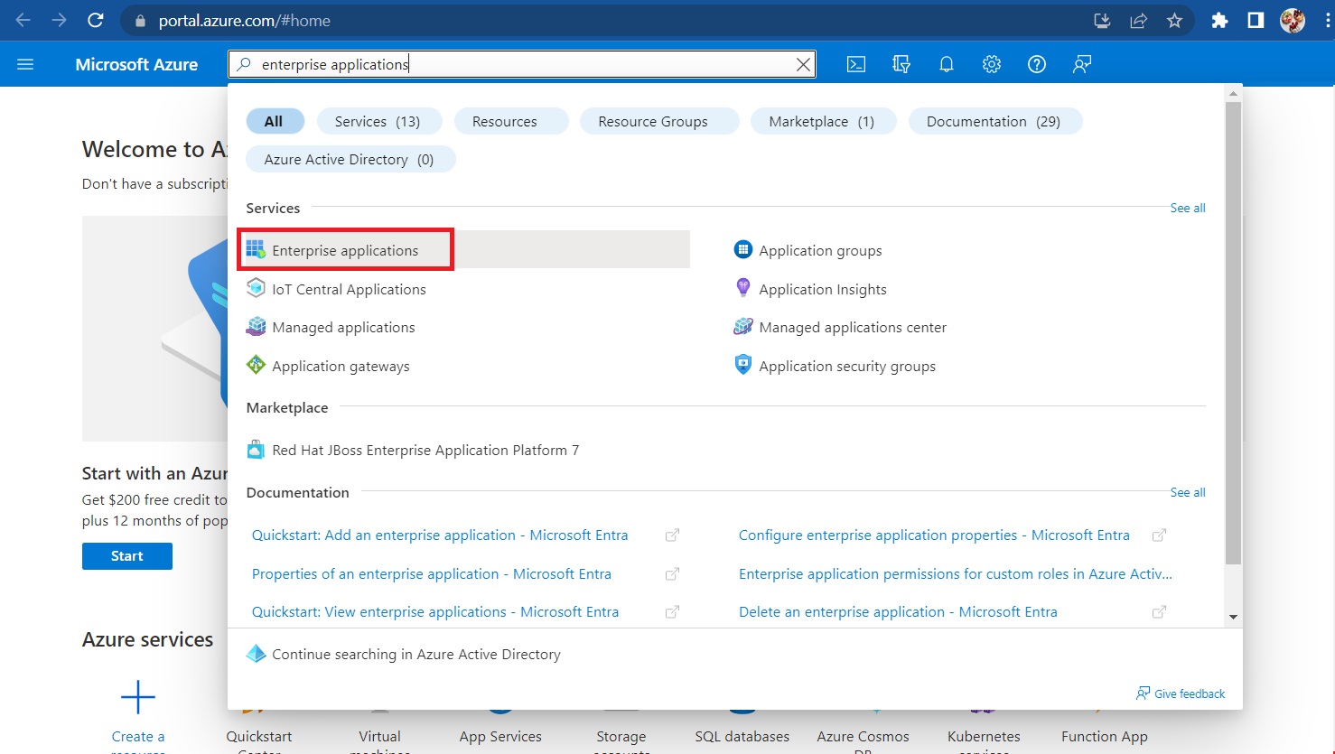Viewport: 1335px width, 754px height.
Task: Open portal settings gear
Action: [991, 63]
